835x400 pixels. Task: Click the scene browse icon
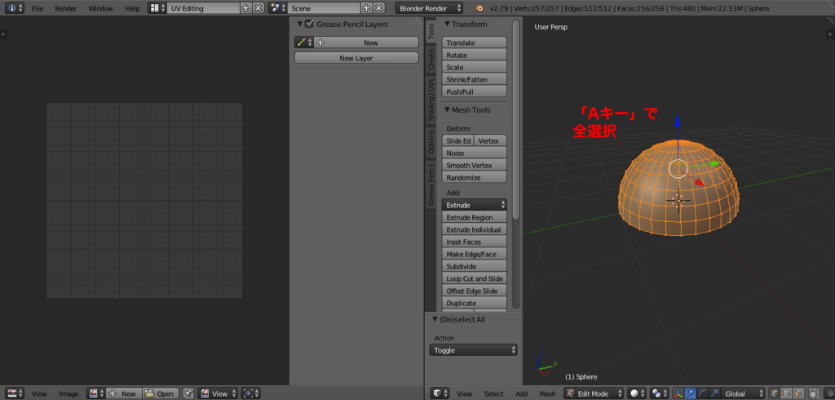pyautogui.click(x=277, y=8)
